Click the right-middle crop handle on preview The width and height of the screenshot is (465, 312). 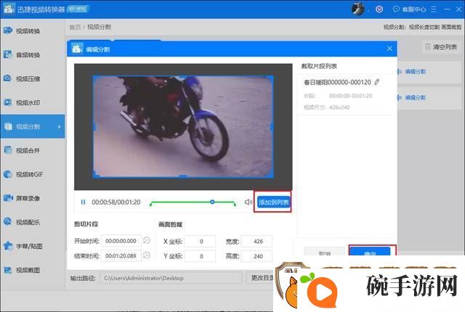pyautogui.click(x=272, y=127)
